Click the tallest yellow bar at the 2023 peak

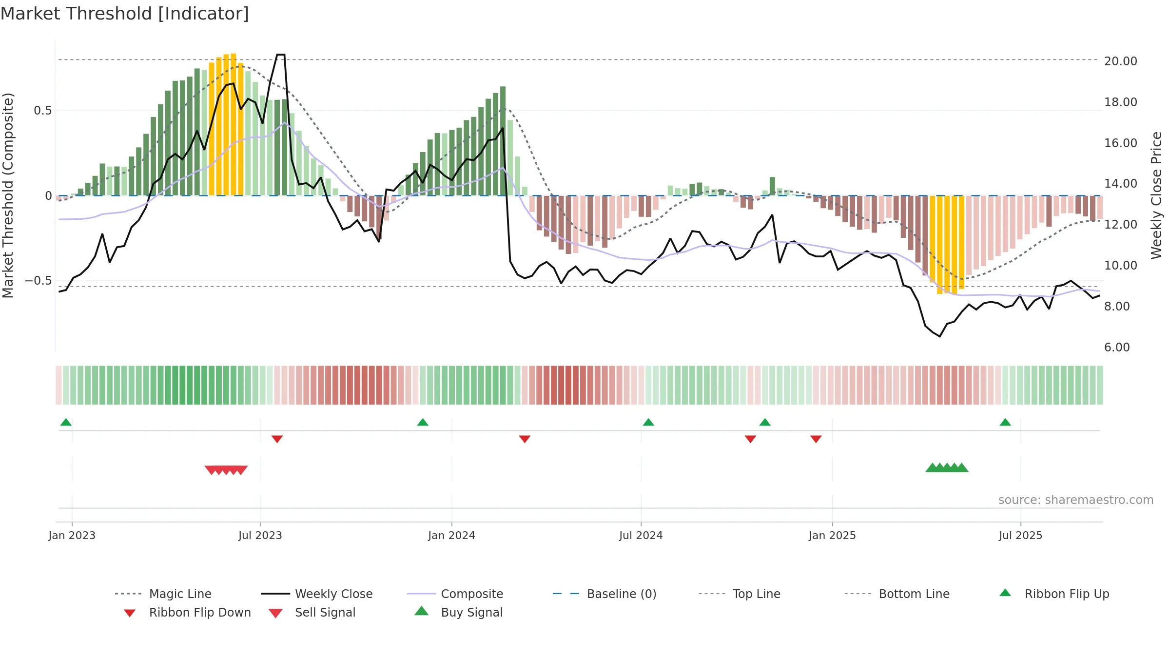pos(234,124)
